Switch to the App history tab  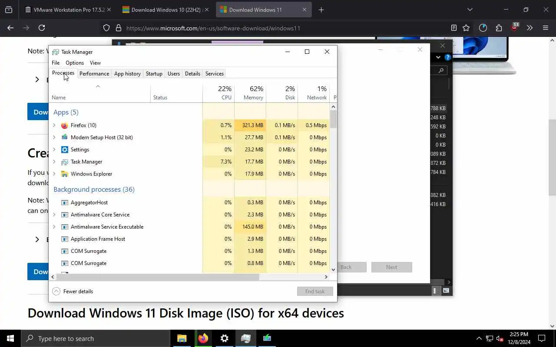coord(127,74)
